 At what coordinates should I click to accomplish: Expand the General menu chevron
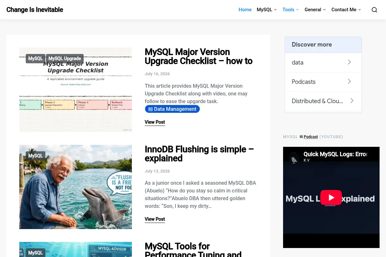[x=324, y=10]
